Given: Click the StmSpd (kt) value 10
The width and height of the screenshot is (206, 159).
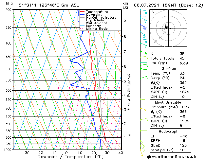Looking at the screenshot, I should tap(182, 150).
